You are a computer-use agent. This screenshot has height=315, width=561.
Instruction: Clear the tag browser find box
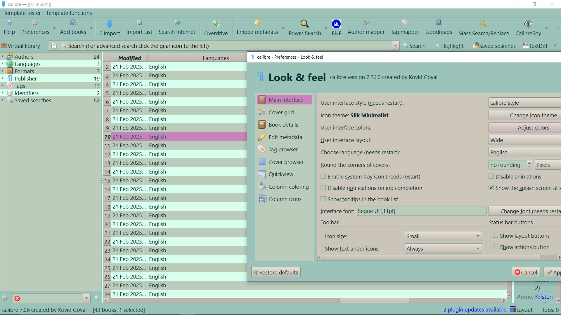tap(17, 298)
